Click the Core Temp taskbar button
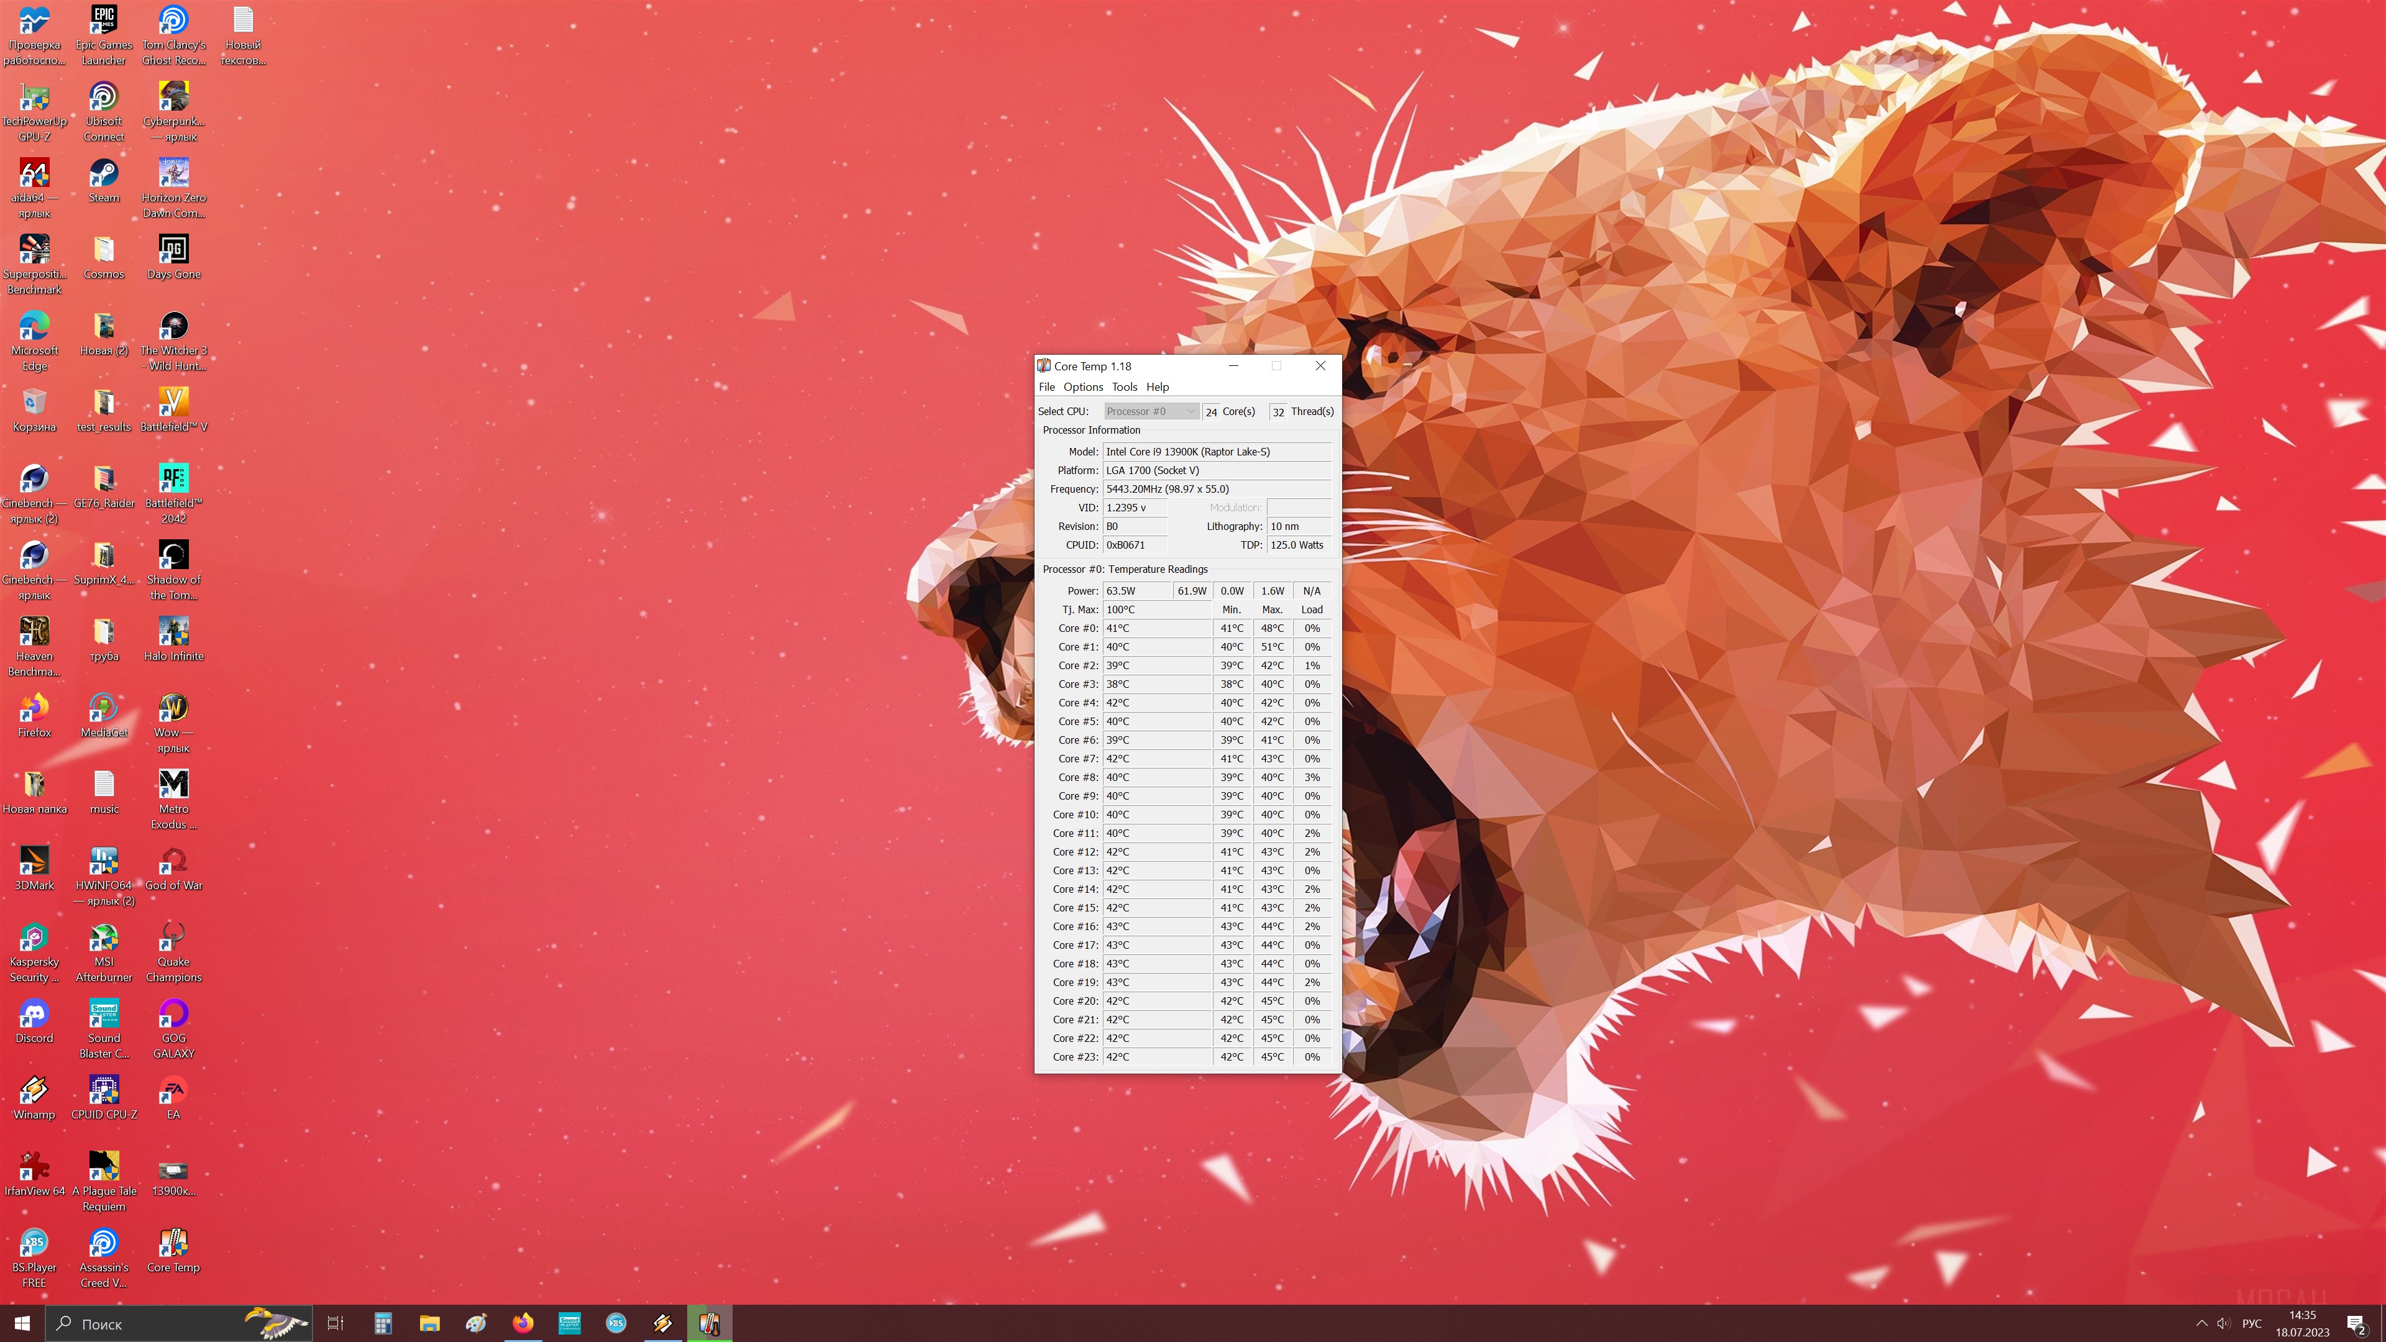Viewport: 2386px width, 1342px height. pos(710,1323)
